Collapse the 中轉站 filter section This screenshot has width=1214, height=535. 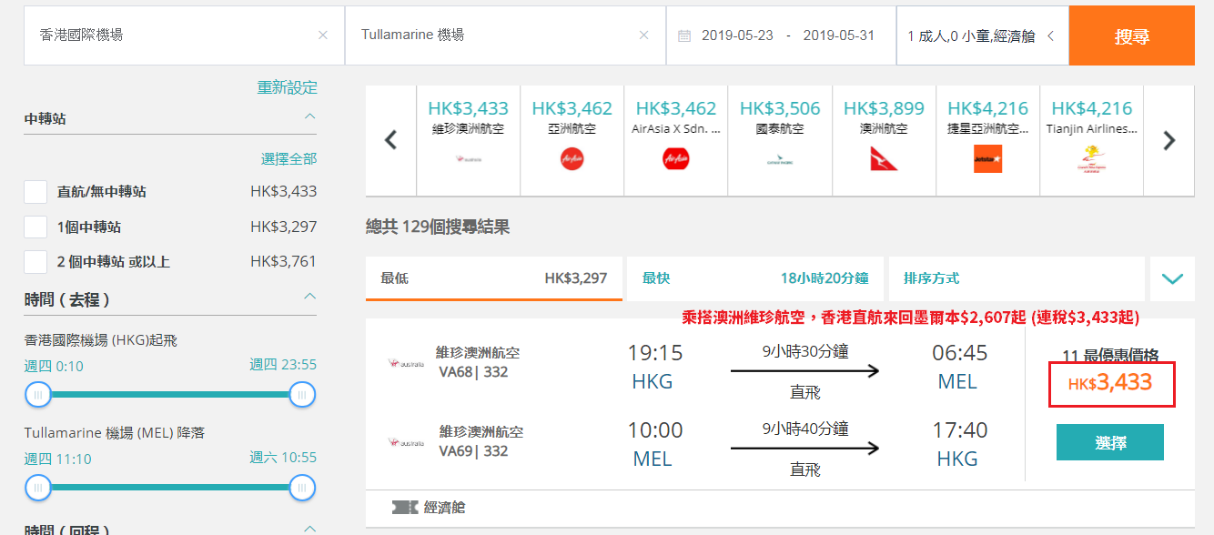[x=309, y=117]
